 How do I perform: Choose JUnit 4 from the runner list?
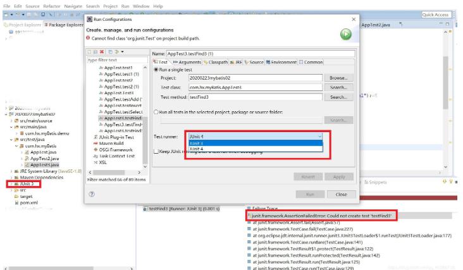pyautogui.click(x=256, y=149)
